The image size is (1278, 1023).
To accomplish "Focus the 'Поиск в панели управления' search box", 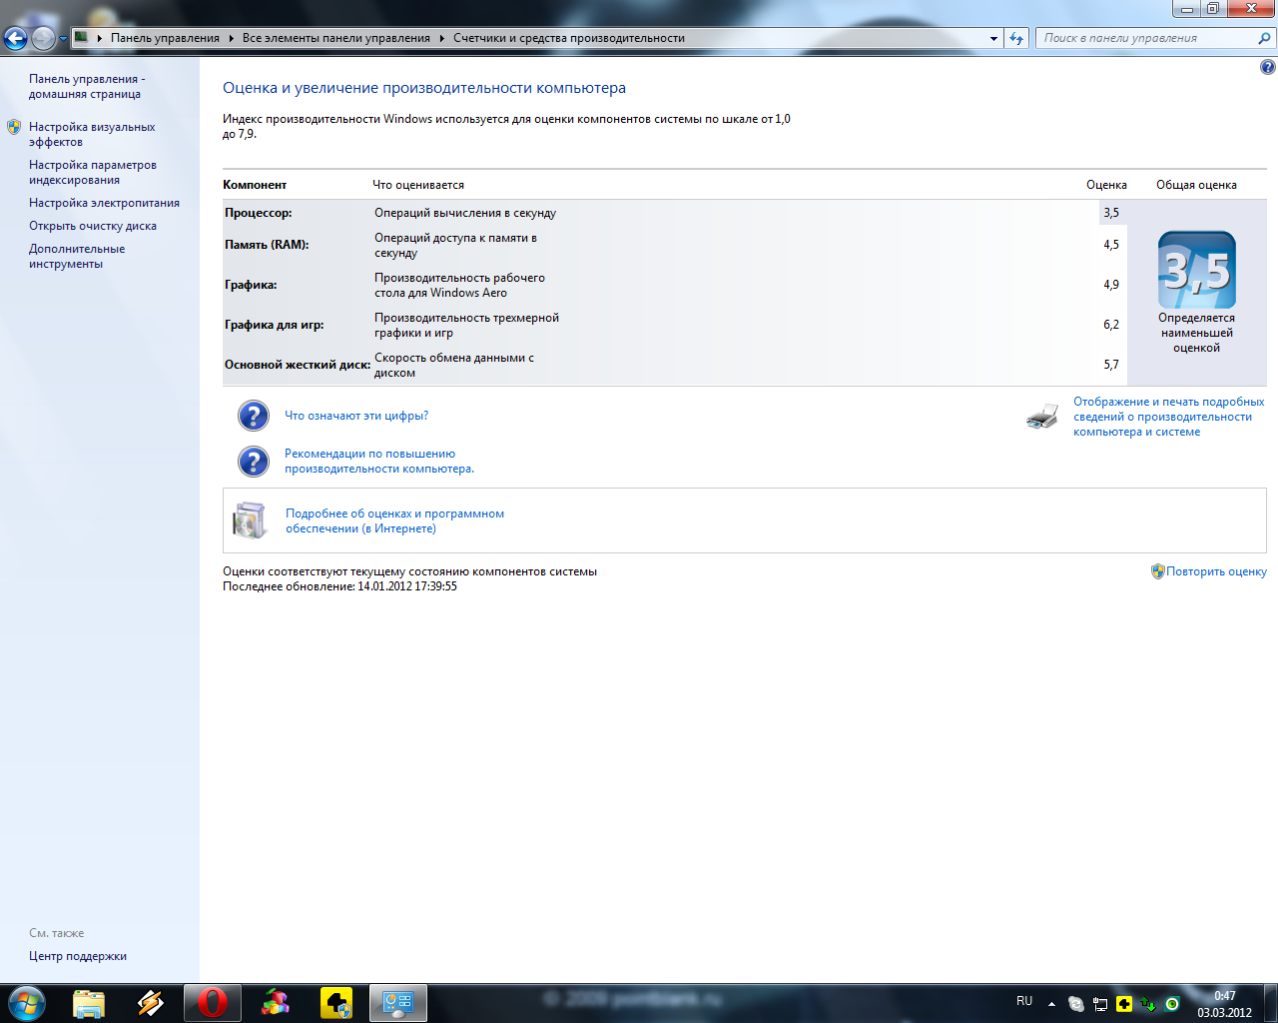I will pos(1146,38).
